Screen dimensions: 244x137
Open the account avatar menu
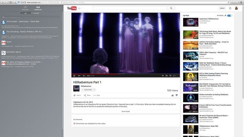tap(236, 8)
